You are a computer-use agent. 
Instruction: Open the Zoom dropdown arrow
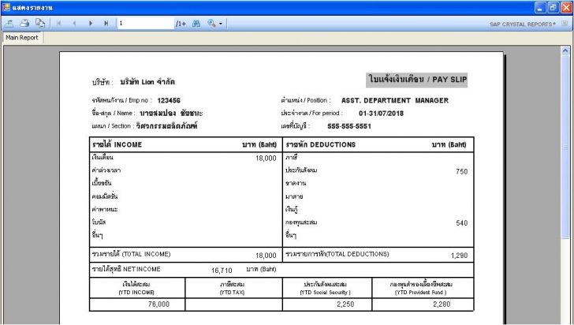221,24
